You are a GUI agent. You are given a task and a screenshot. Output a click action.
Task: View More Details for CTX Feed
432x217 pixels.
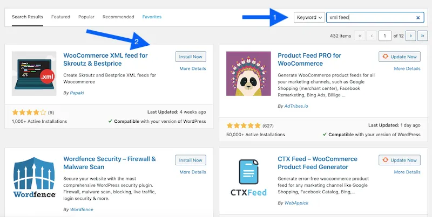click(407, 172)
